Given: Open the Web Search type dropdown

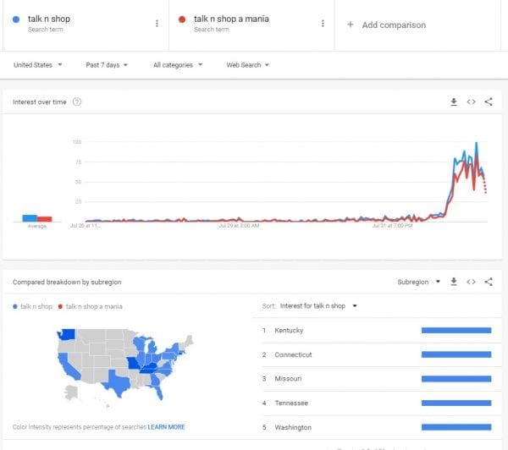Looking at the screenshot, I should pos(247,64).
